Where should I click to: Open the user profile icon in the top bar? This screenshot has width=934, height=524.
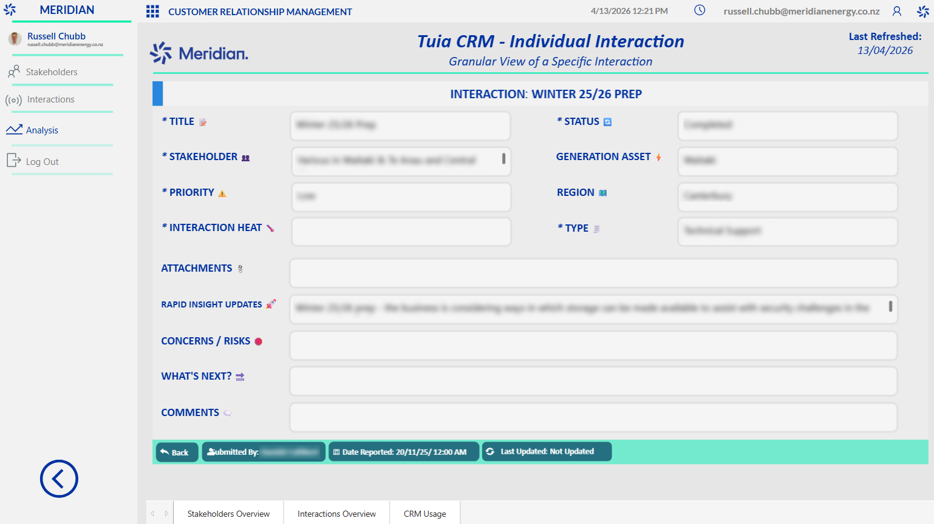pos(897,11)
